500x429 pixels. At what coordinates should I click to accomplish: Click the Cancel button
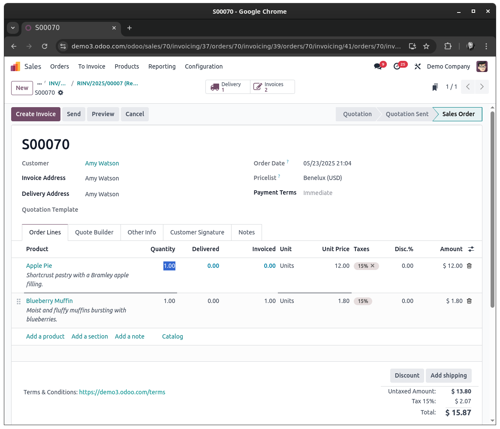point(135,114)
